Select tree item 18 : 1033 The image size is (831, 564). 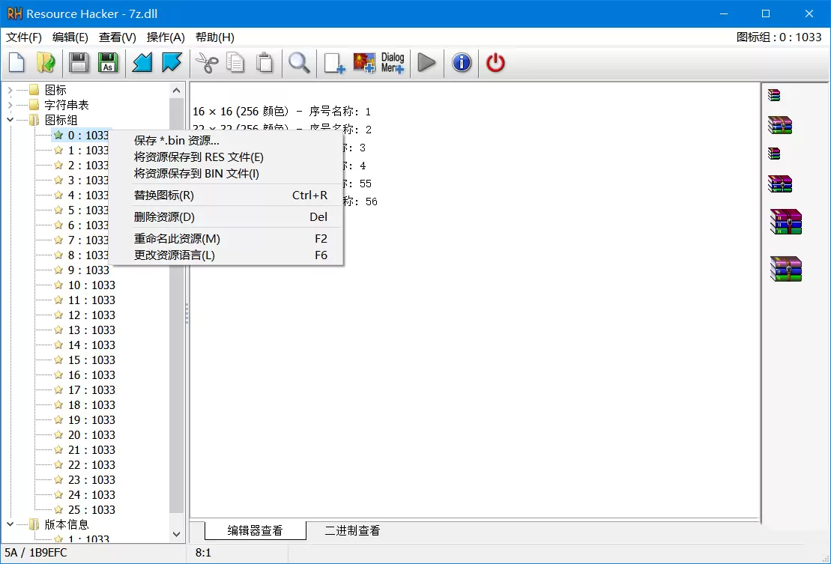pyautogui.click(x=91, y=405)
